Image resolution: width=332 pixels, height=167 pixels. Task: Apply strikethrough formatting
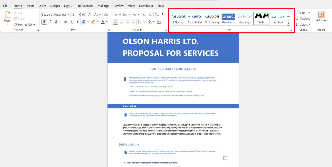pyautogui.click(x=66, y=22)
